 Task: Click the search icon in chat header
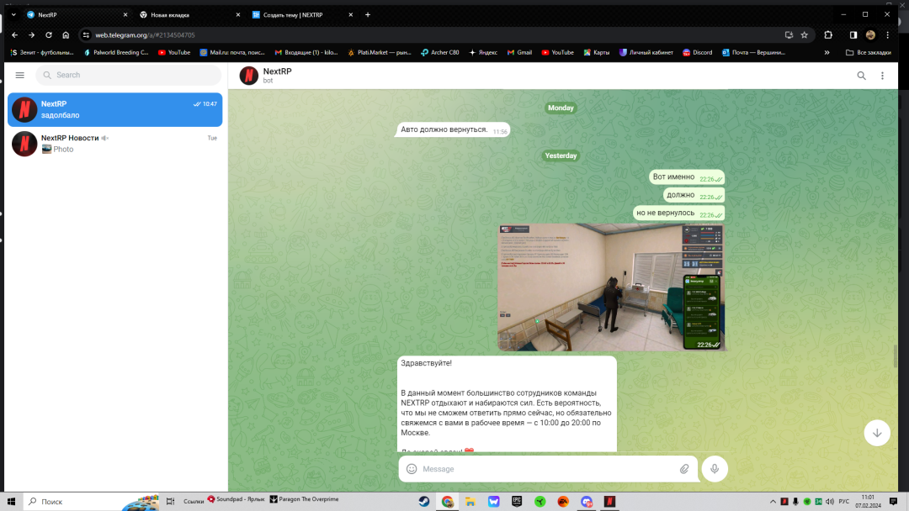861,76
